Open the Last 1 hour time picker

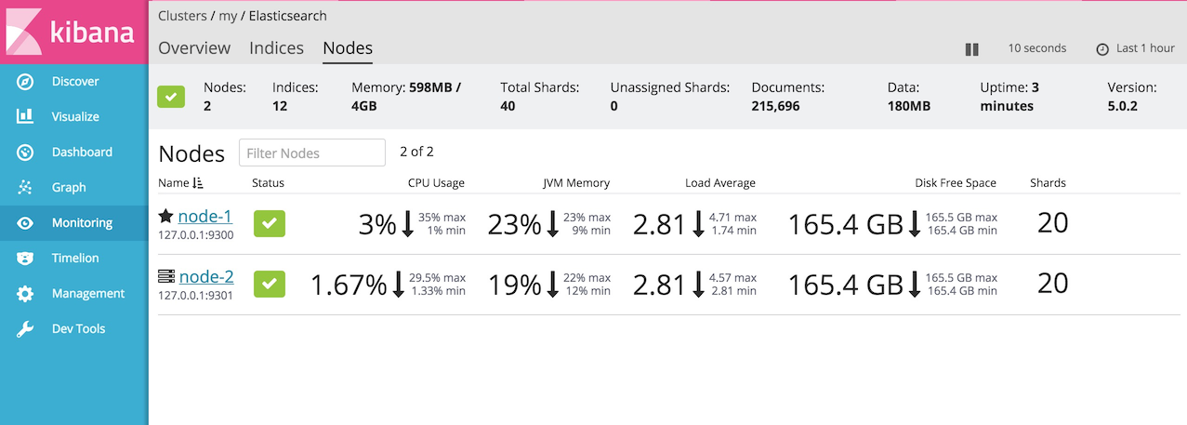pyautogui.click(x=1135, y=49)
